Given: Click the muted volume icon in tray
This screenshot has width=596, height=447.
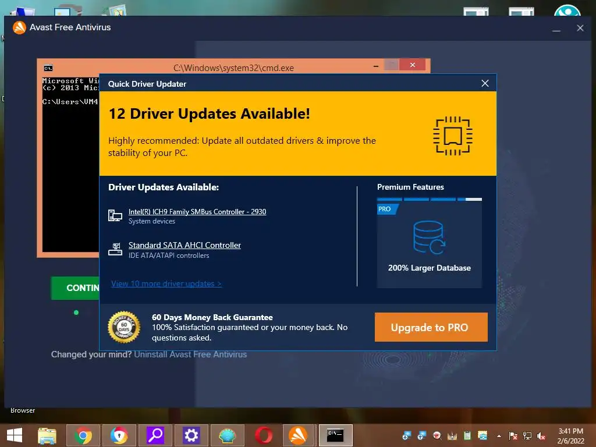Looking at the screenshot, I should (541, 436).
